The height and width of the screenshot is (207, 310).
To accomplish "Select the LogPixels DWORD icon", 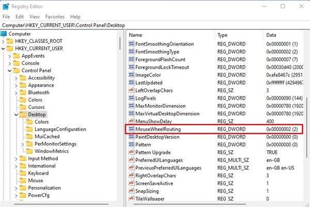I will (131, 98).
